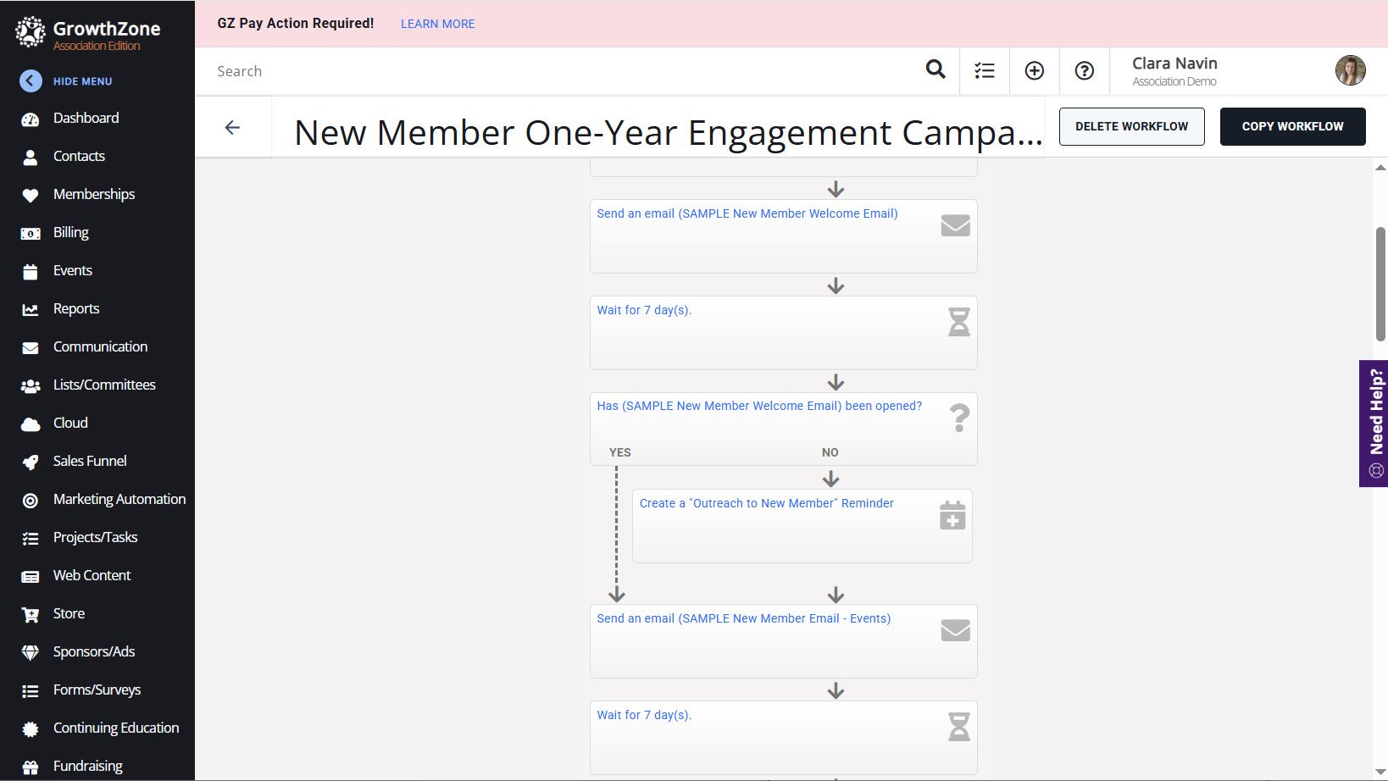Click the back arrow beside workflow title
The width and height of the screenshot is (1388, 781).
pyautogui.click(x=232, y=128)
